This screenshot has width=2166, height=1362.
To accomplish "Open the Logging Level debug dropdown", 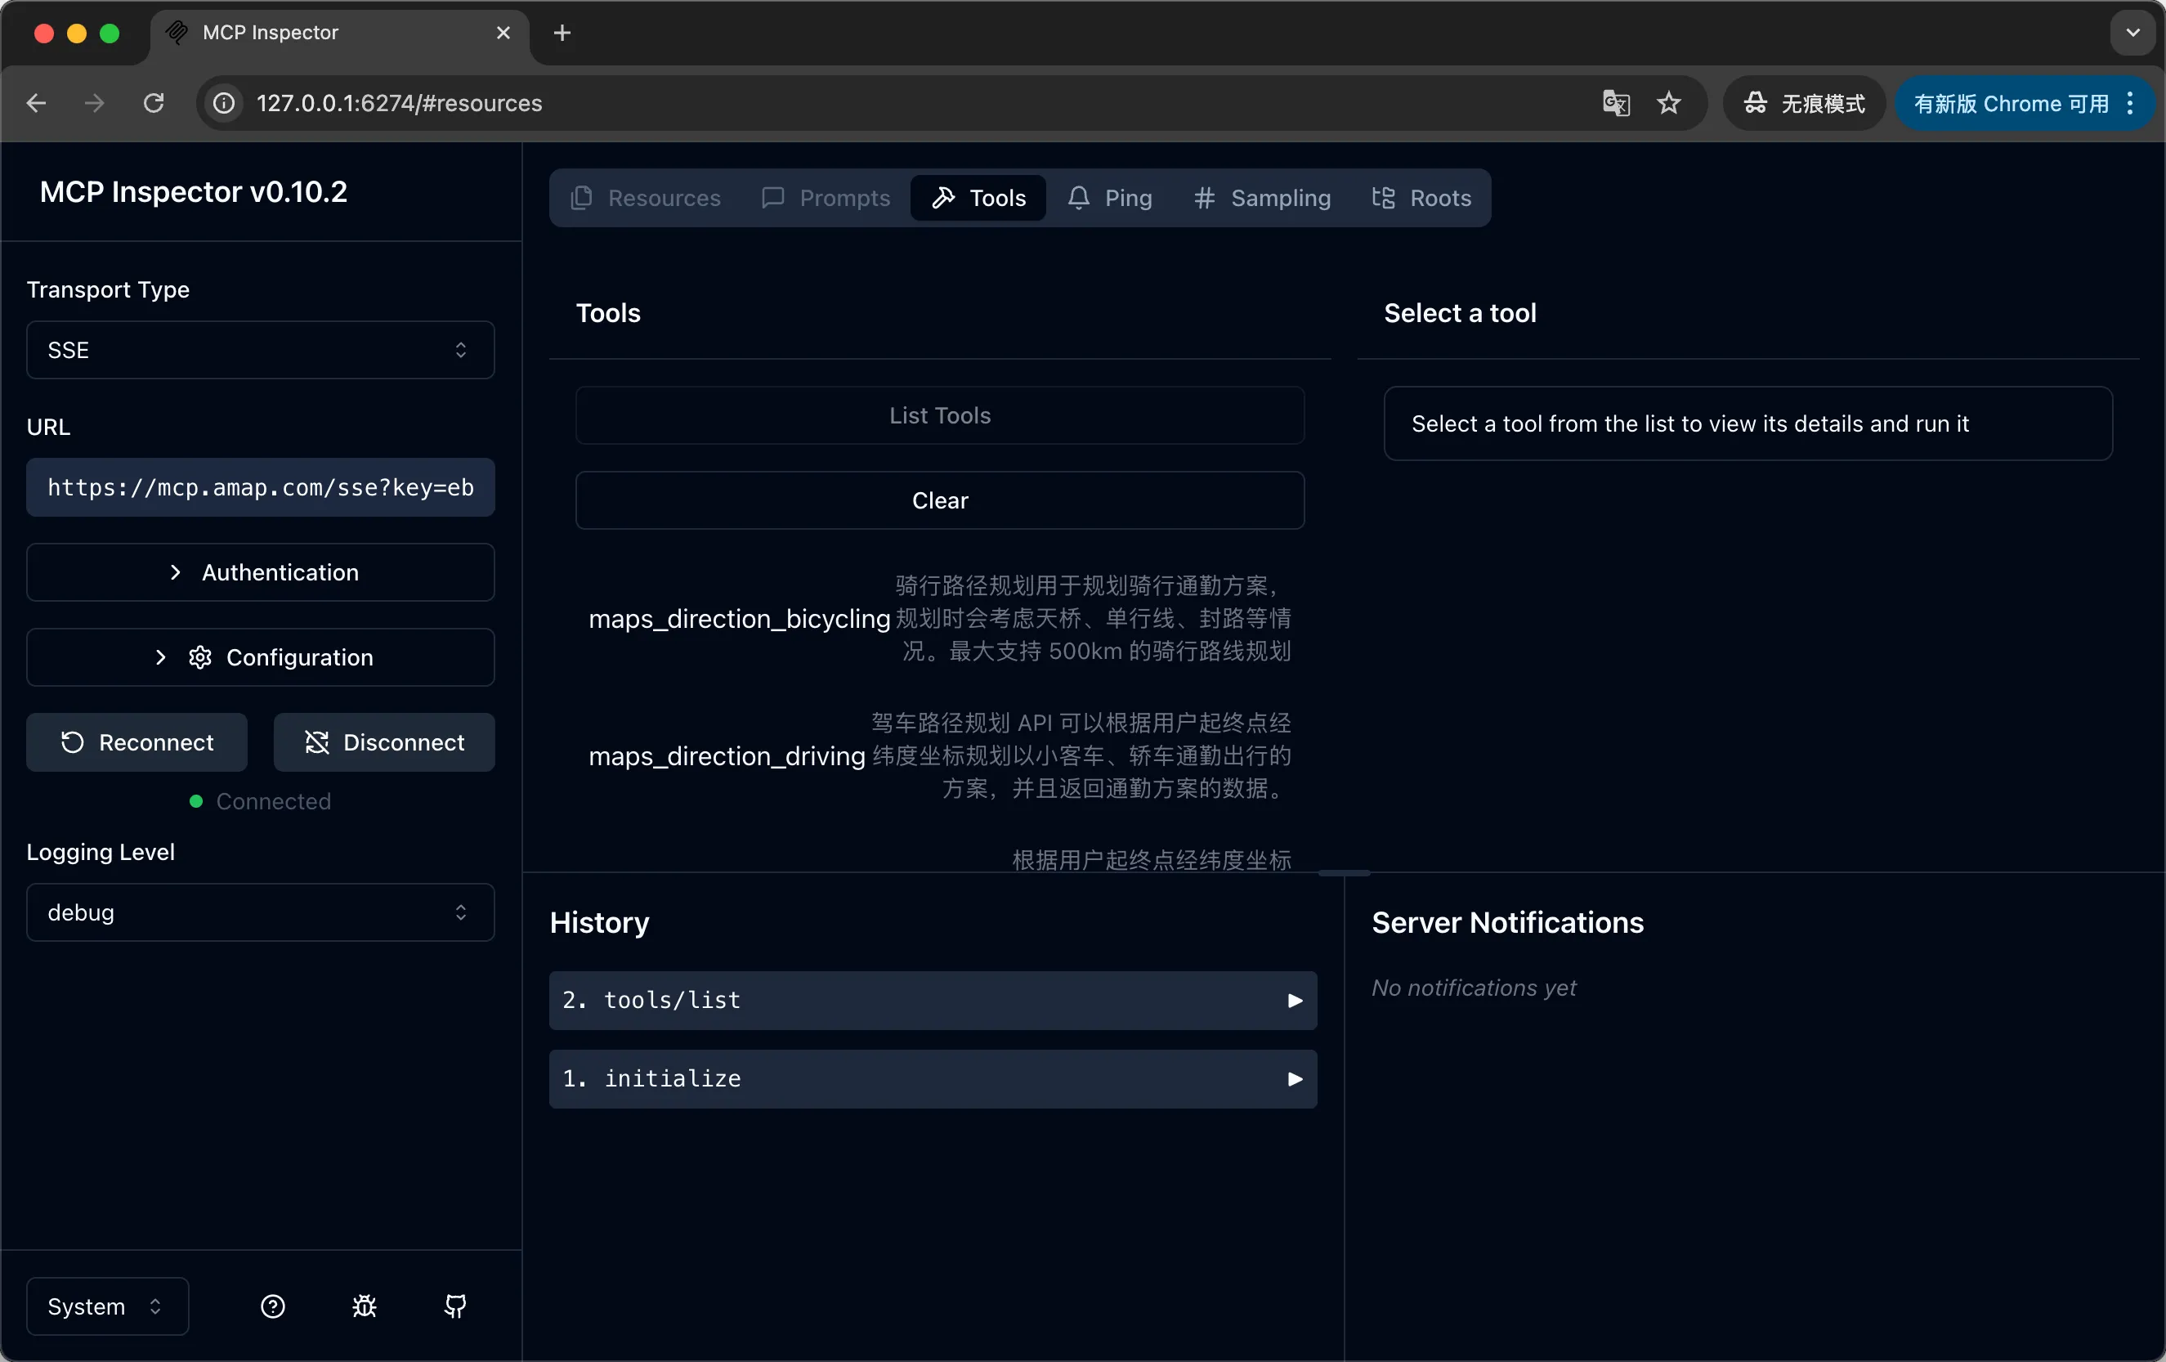I will click(x=260, y=912).
